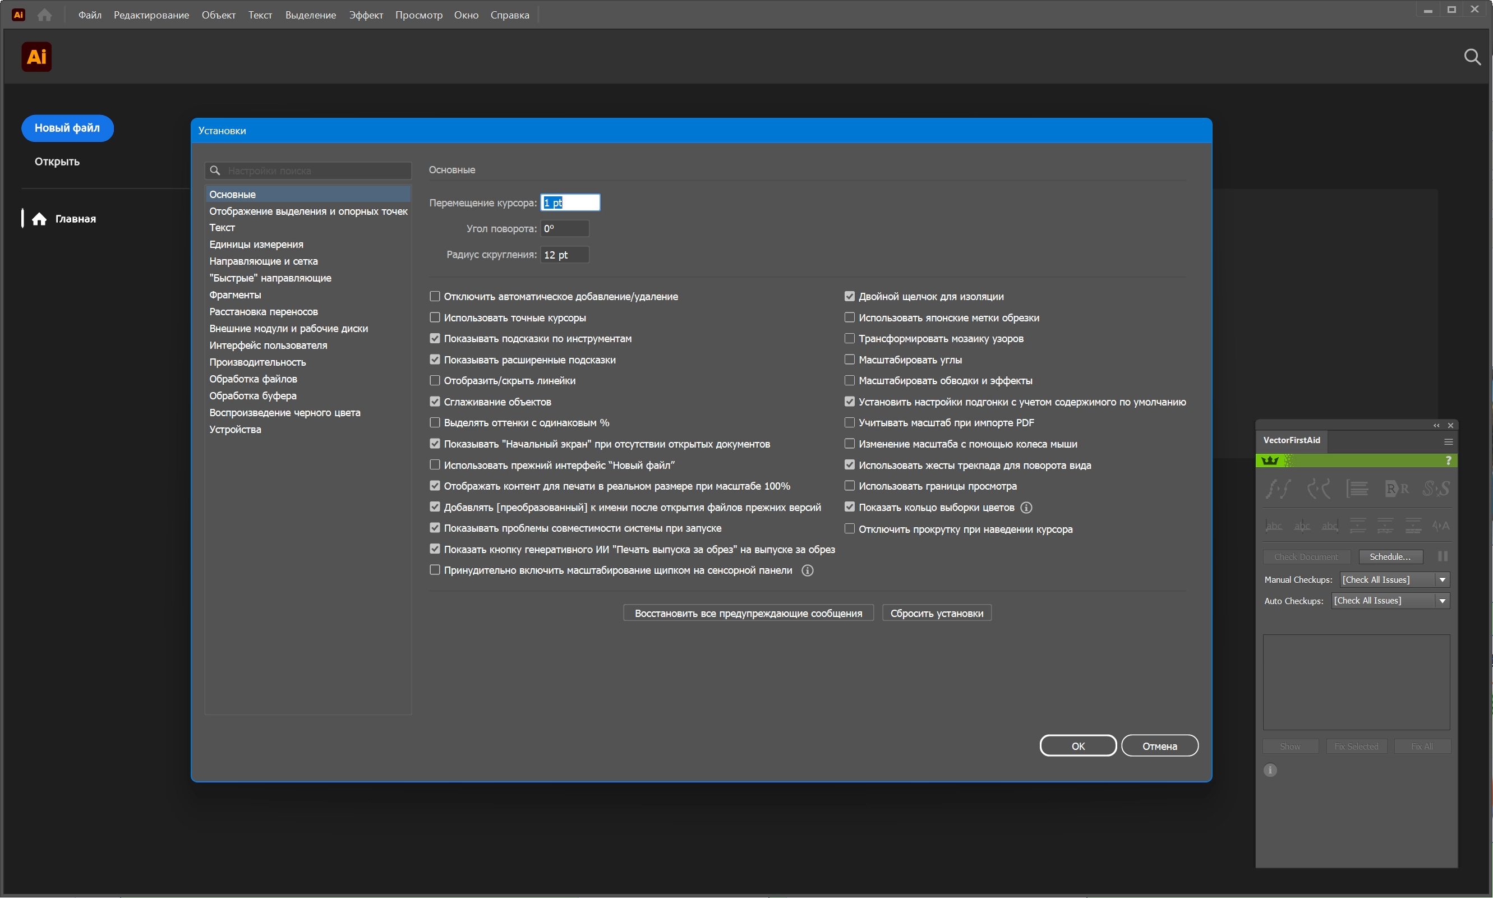Uncheck Двойной щелчок для изоляции
Image resolution: width=1493 pixels, height=898 pixels.
coord(850,297)
